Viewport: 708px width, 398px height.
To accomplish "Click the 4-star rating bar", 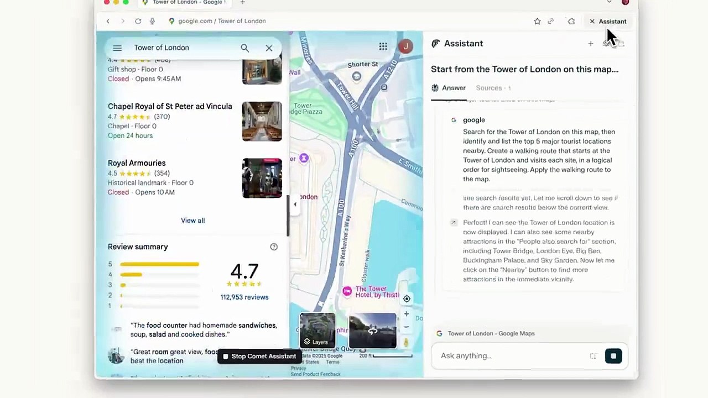I will (x=159, y=275).
